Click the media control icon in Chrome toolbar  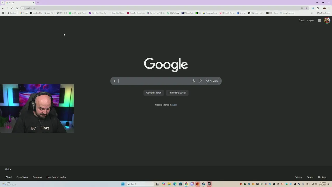[313, 8]
